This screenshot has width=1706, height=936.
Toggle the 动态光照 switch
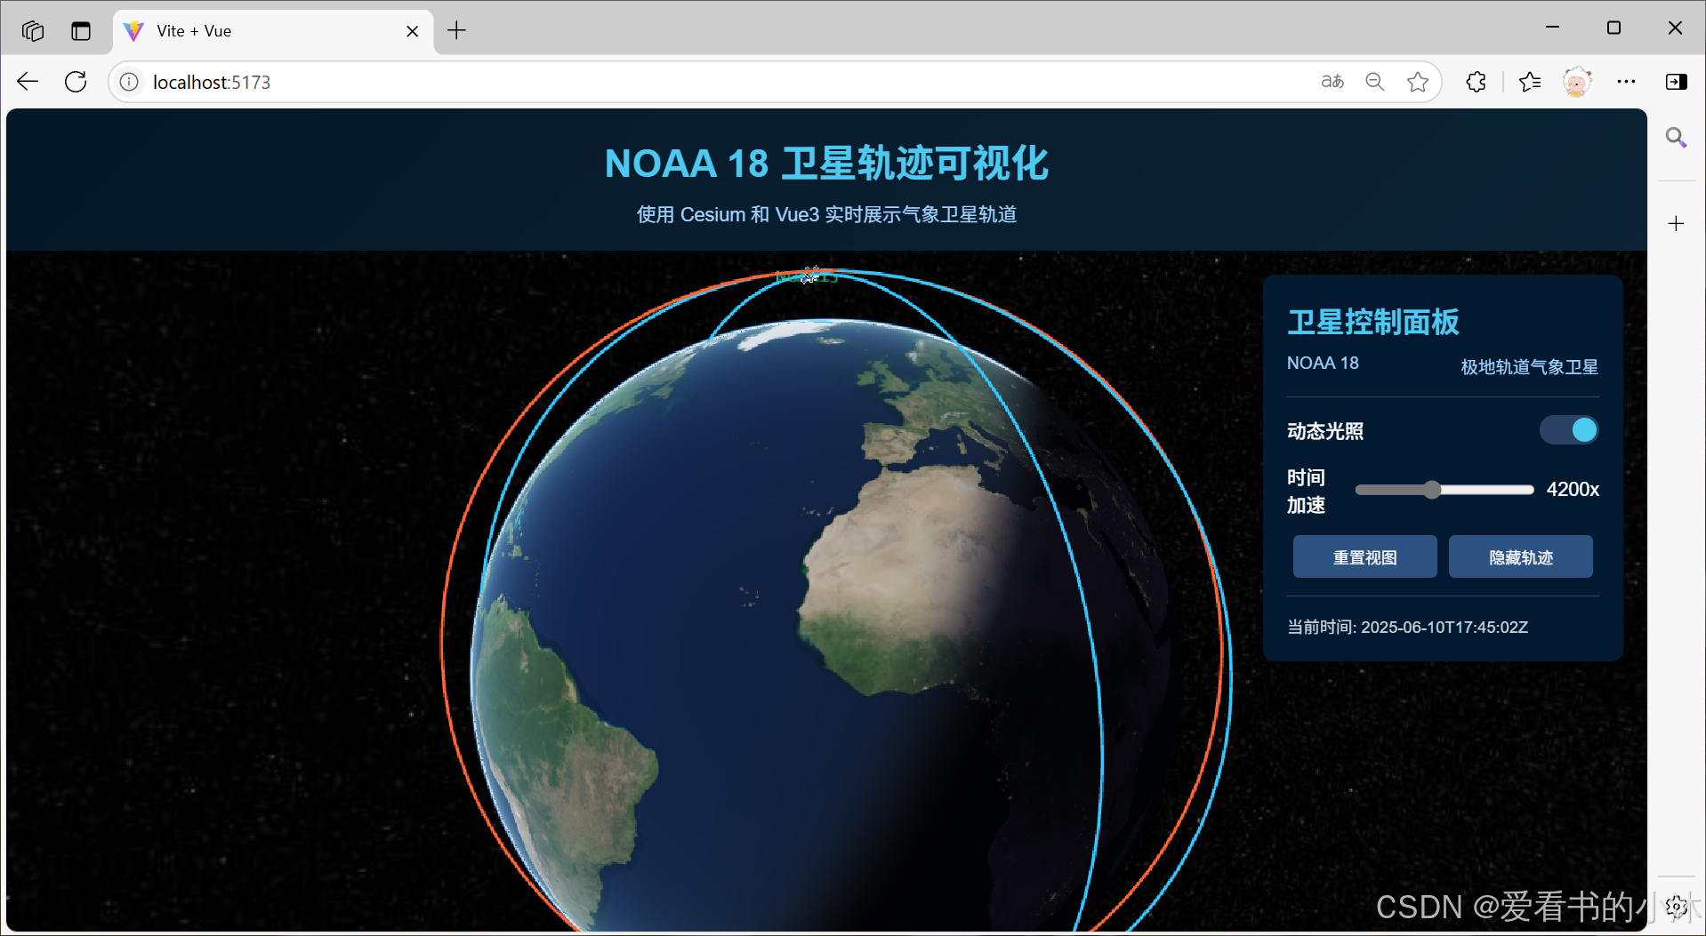(x=1569, y=430)
